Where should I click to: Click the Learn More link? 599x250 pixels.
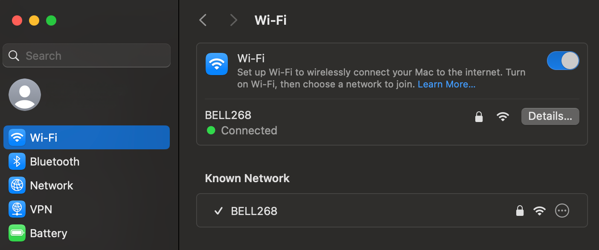coord(446,84)
